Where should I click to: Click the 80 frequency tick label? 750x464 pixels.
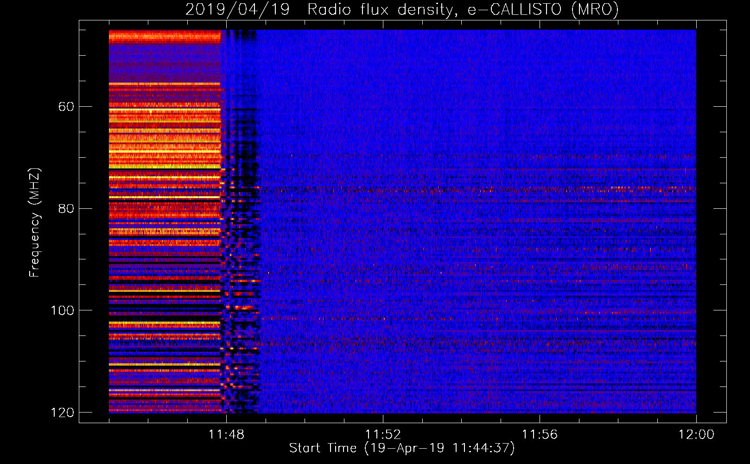pos(66,208)
